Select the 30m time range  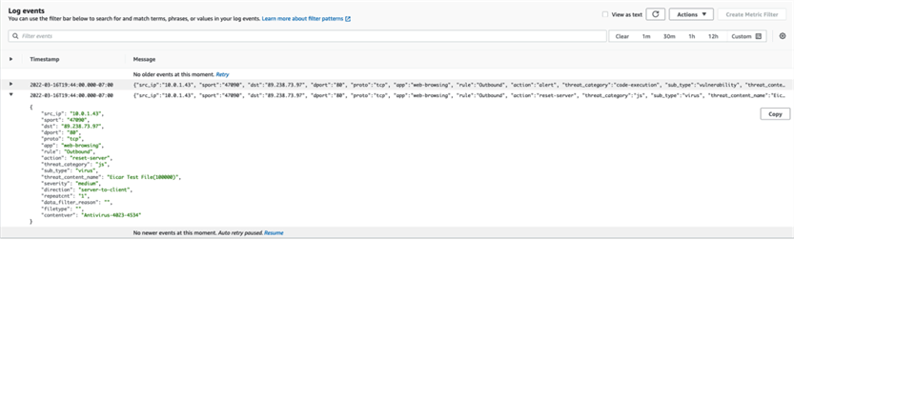(669, 36)
